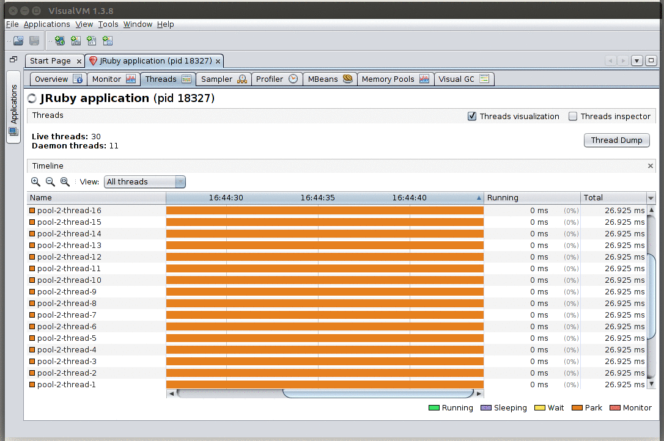Image resolution: width=664 pixels, height=441 pixels.
Task: Click the Add Application Snapshot toolbar icon
Action: tap(108, 41)
